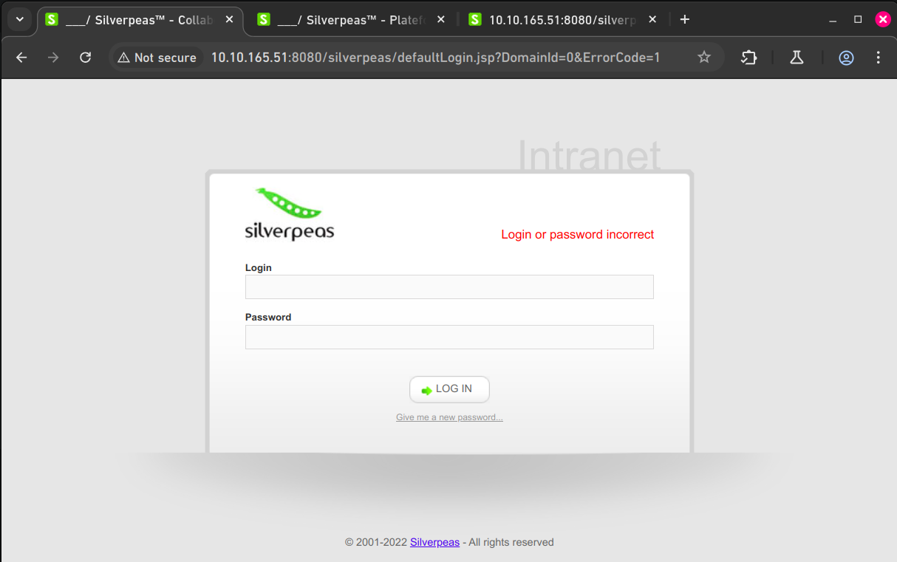Close the Silverpeas Collab tab
Viewport: 897px width, 562px height.
[228, 20]
